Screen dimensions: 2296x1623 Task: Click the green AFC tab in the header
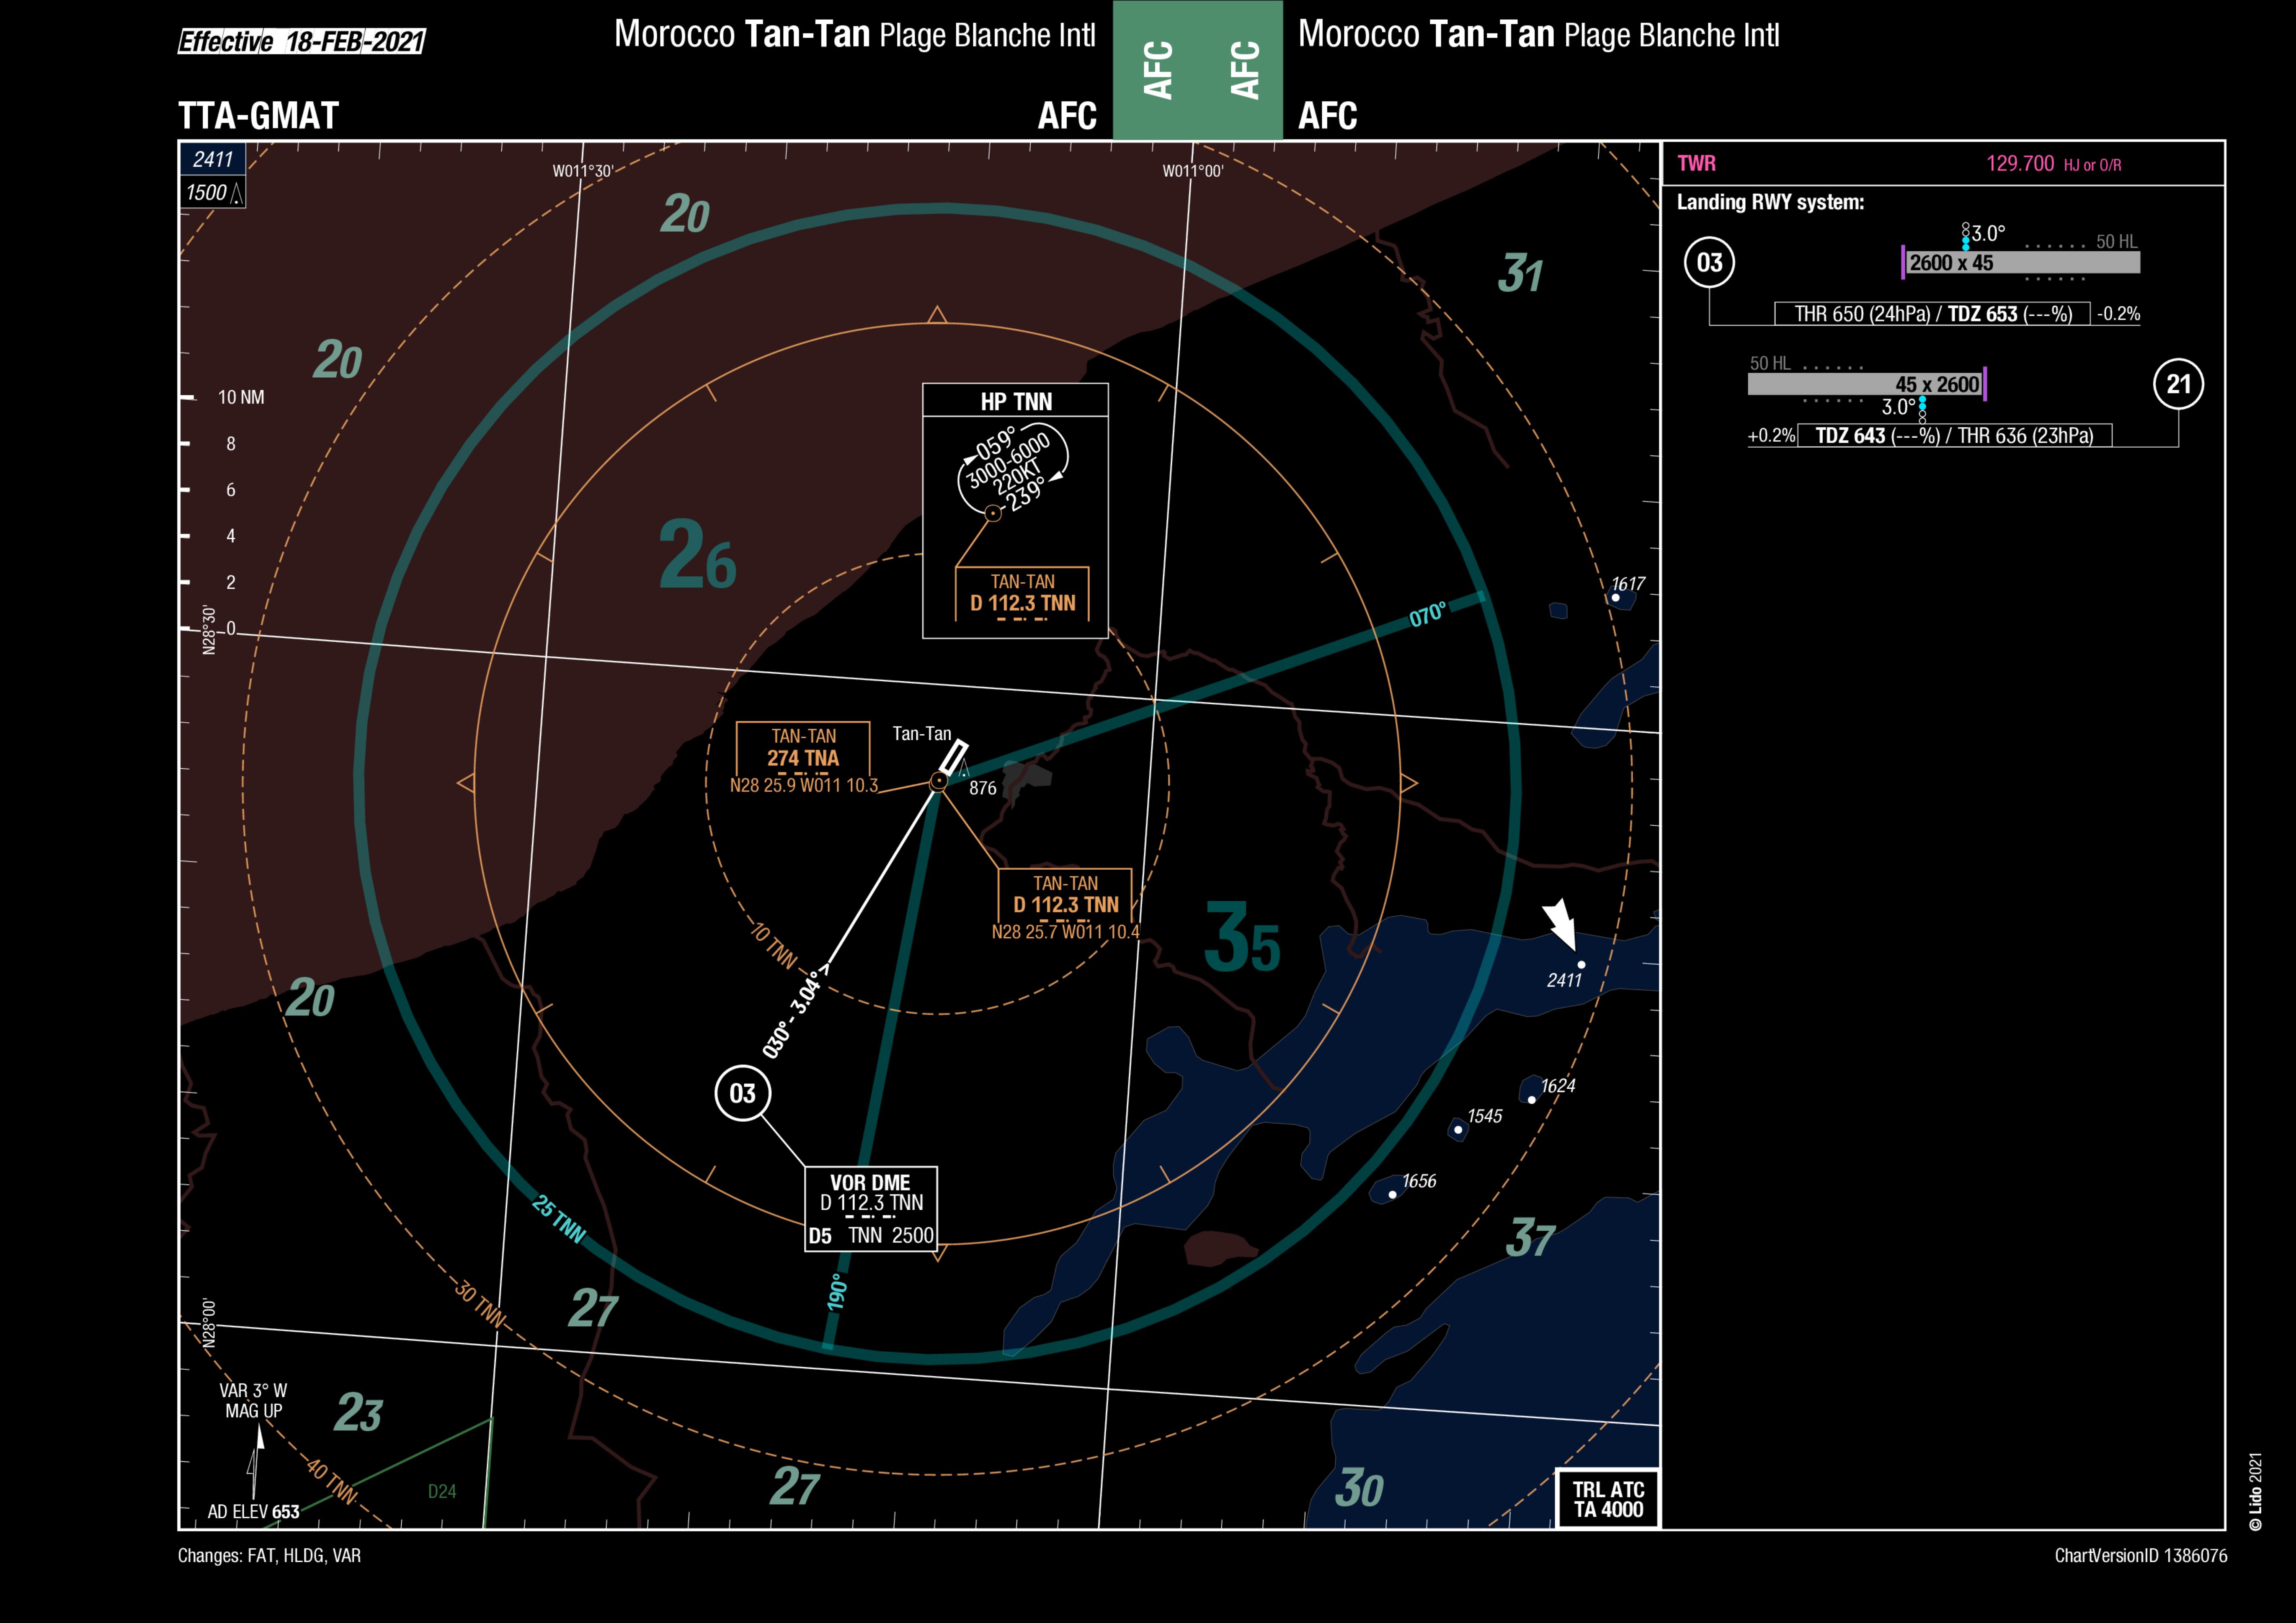tap(1197, 70)
